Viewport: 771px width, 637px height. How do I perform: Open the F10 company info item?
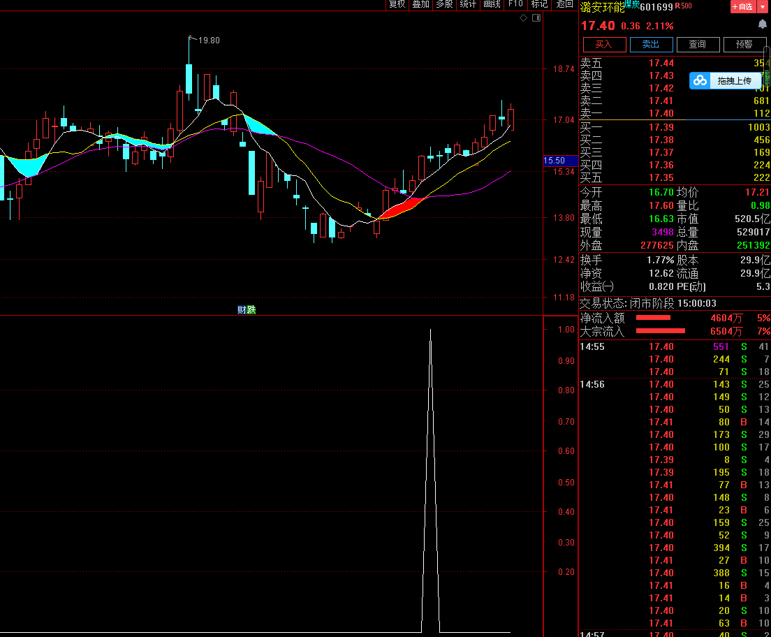(x=516, y=4)
